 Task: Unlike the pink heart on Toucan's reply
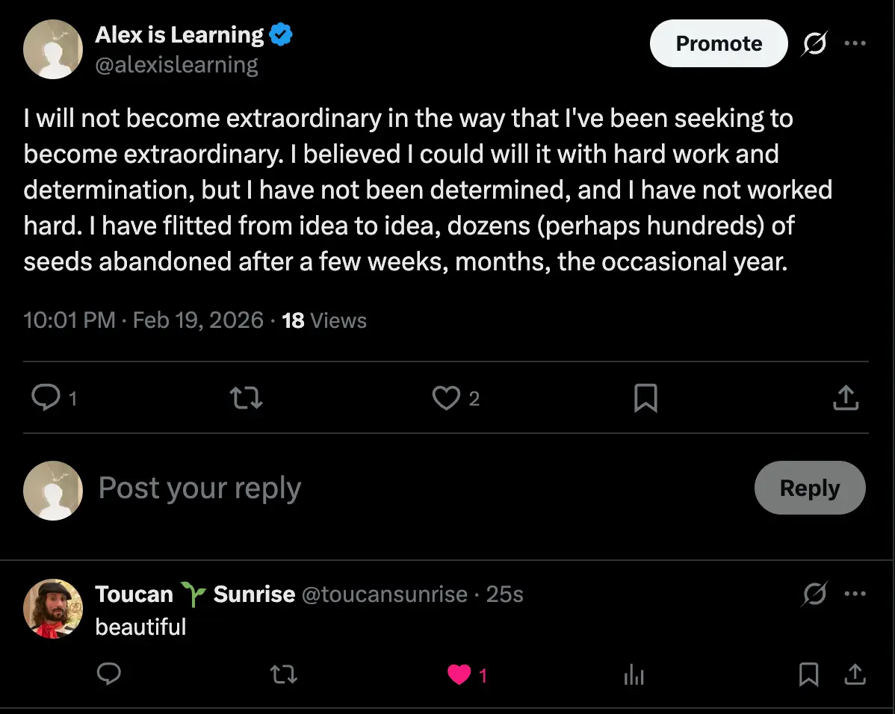tap(459, 675)
